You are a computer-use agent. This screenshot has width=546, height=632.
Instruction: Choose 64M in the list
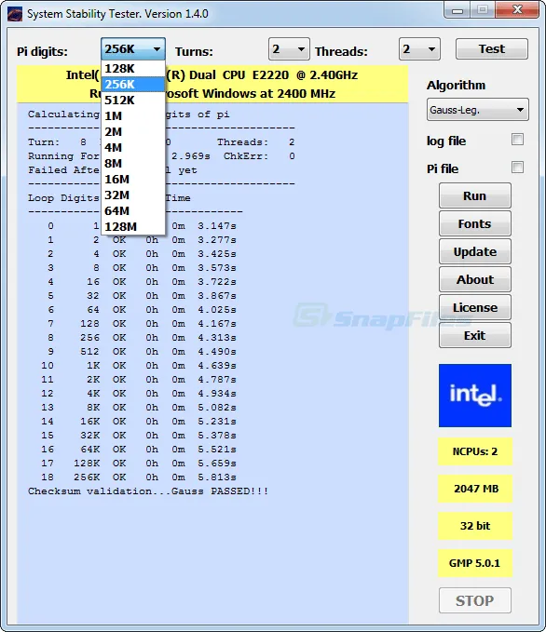tap(133, 210)
